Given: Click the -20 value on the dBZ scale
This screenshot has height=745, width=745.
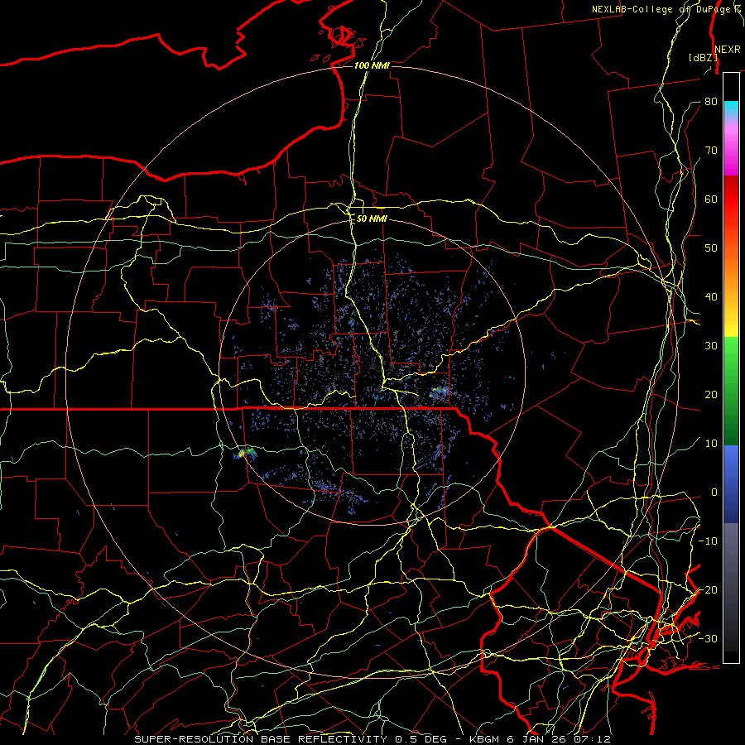Looking at the screenshot, I should (708, 590).
